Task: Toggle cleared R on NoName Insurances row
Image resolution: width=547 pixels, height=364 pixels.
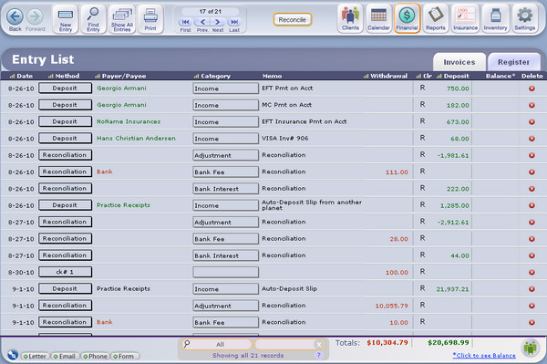Action: [x=422, y=121]
